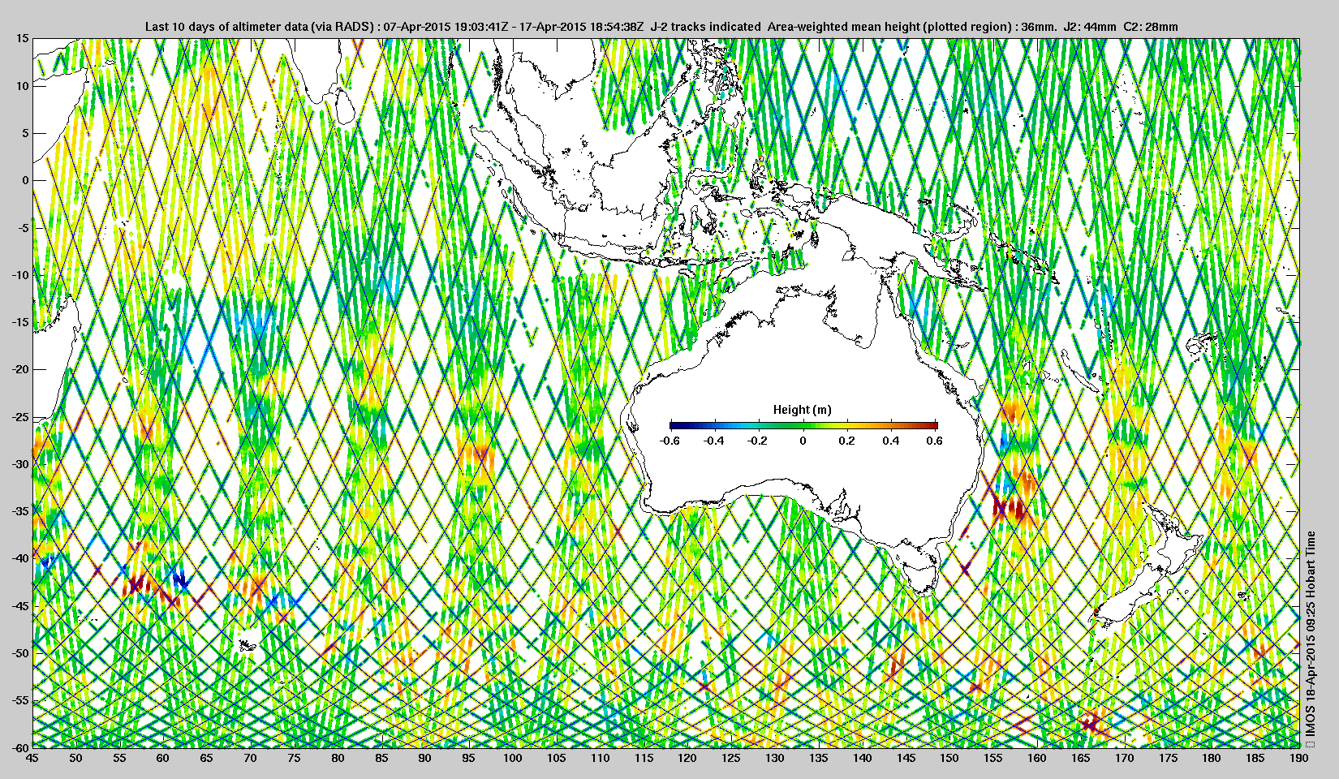Click longitude tick label '100' on bottom axis
This screenshot has width=1339, height=779.
coord(512,758)
